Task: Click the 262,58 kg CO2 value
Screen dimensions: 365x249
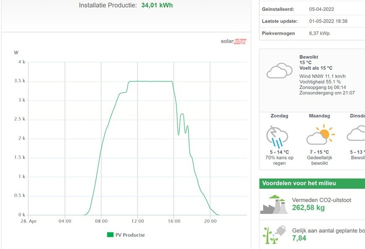Action: [x=308, y=208]
